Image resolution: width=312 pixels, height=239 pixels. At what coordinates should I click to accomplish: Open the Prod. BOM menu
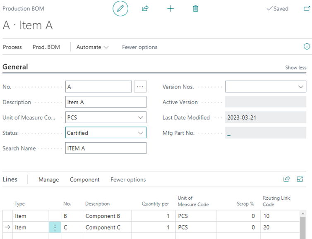point(46,47)
